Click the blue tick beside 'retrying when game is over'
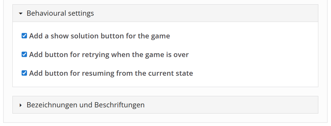The height and width of the screenshot is (126, 331). click(x=24, y=55)
